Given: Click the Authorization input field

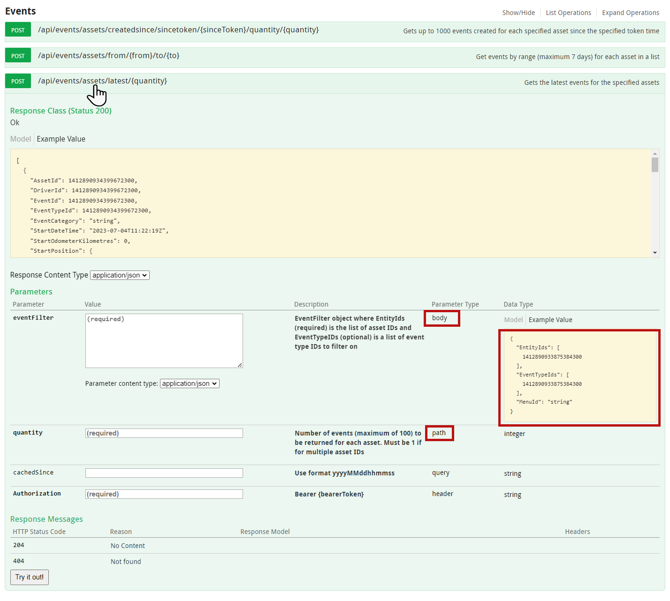Looking at the screenshot, I should (164, 494).
